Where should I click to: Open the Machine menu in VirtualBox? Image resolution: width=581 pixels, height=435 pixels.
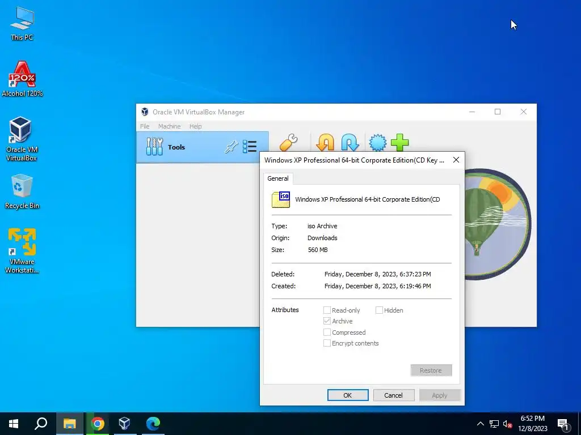169,126
